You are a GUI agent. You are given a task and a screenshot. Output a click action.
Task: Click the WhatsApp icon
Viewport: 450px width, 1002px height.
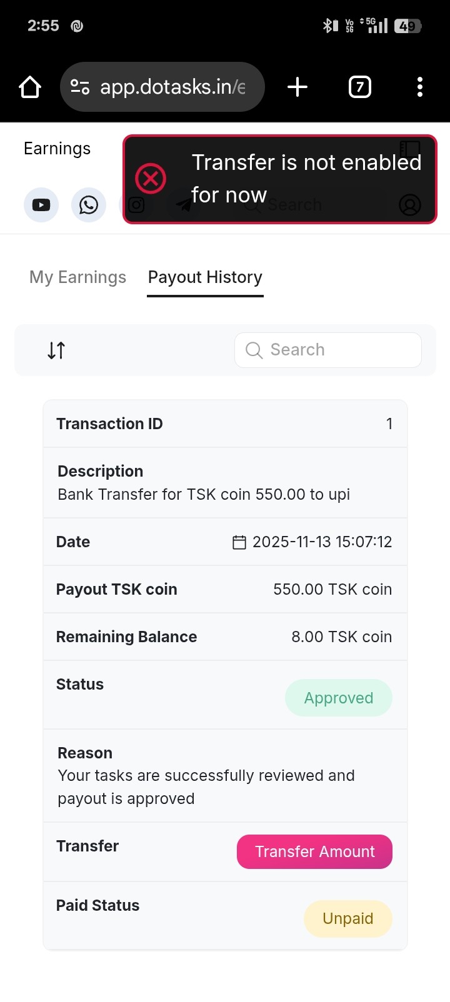point(89,205)
